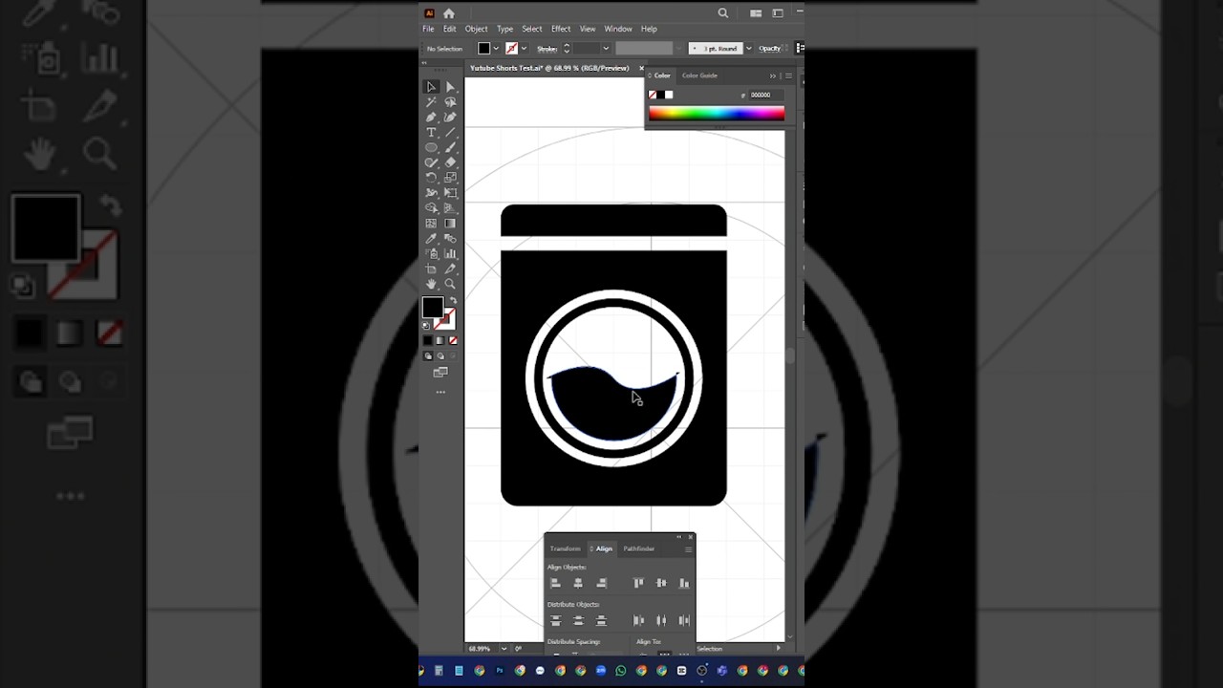Open the arrange documents switcher
The height and width of the screenshot is (688, 1223).
tap(756, 13)
